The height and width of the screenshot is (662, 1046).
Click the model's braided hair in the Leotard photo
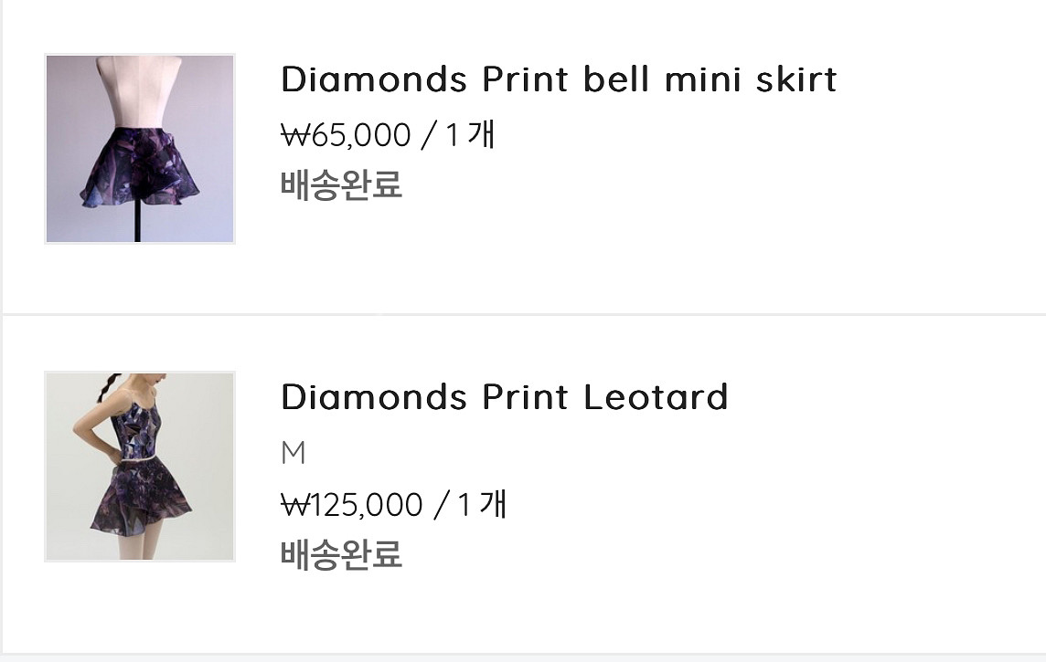click(108, 387)
